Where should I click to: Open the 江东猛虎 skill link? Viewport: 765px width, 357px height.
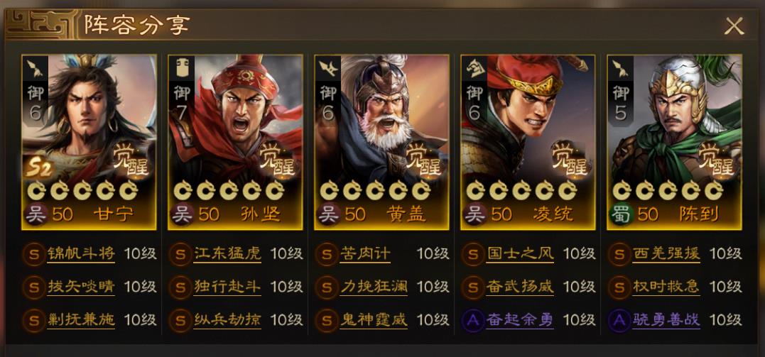tap(227, 254)
